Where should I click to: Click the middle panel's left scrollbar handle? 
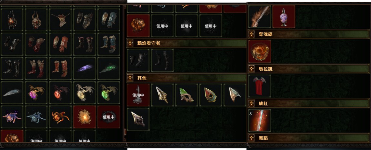[125, 132]
